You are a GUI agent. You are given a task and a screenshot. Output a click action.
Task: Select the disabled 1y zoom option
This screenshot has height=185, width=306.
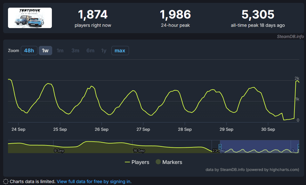pos(104,51)
